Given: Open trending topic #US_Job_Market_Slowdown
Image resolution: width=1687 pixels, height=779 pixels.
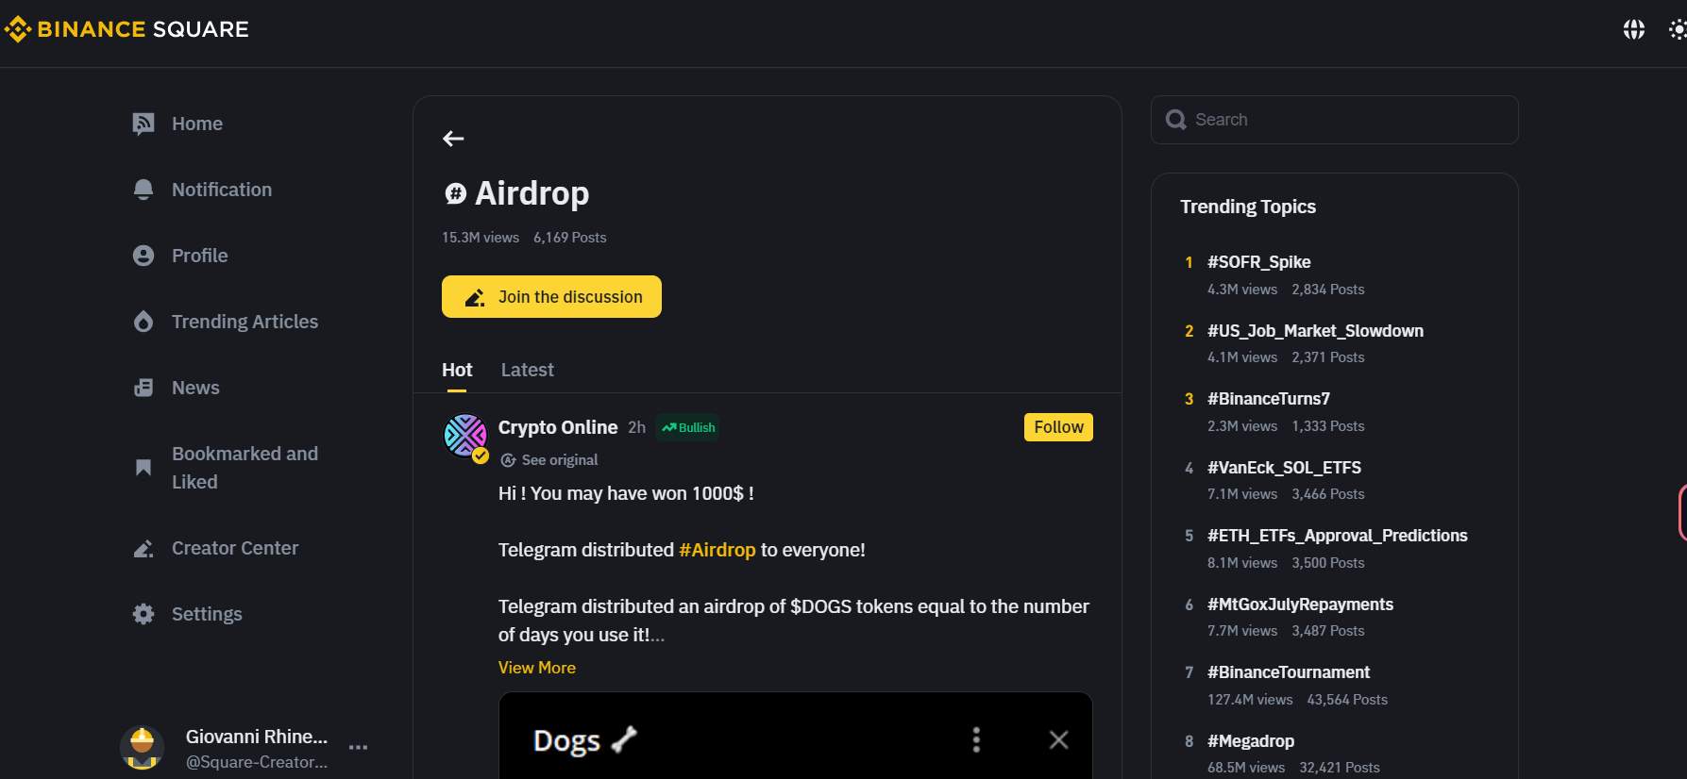Looking at the screenshot, I should click(1315, 331).
